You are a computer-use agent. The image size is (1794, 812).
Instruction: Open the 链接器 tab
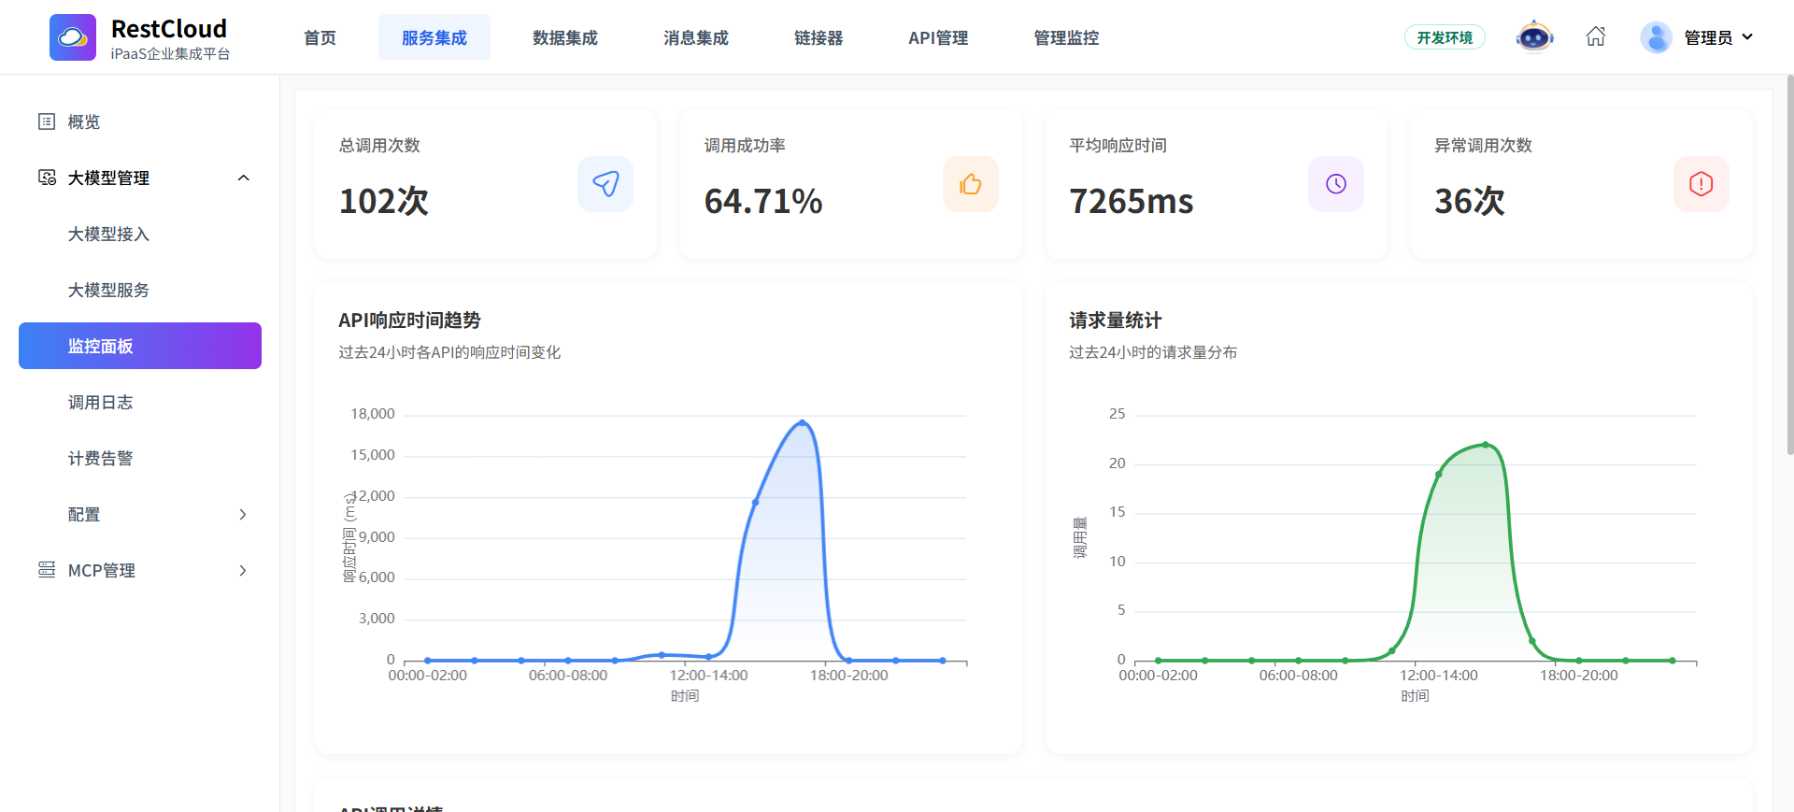click(x=819, y=37)
